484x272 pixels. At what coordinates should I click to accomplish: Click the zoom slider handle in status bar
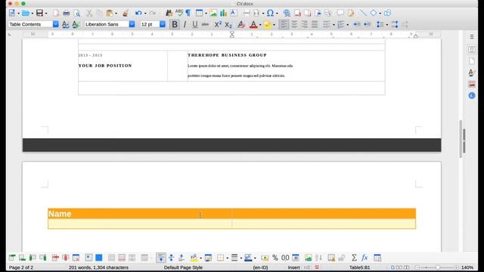pos(438,267)
